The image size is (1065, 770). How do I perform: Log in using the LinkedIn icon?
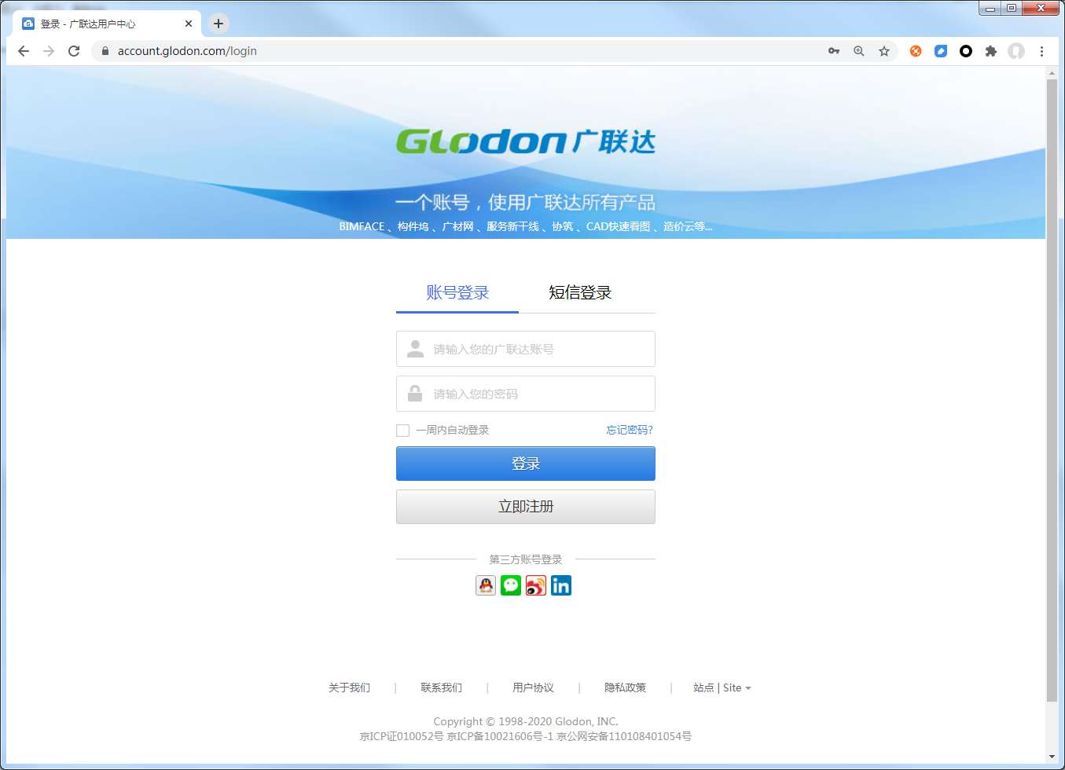(x=561, y=585)
